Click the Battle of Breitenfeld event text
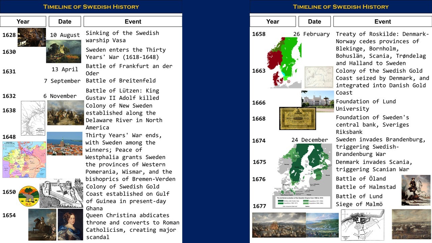Screen dimensions: 432x243 (121, 80)
